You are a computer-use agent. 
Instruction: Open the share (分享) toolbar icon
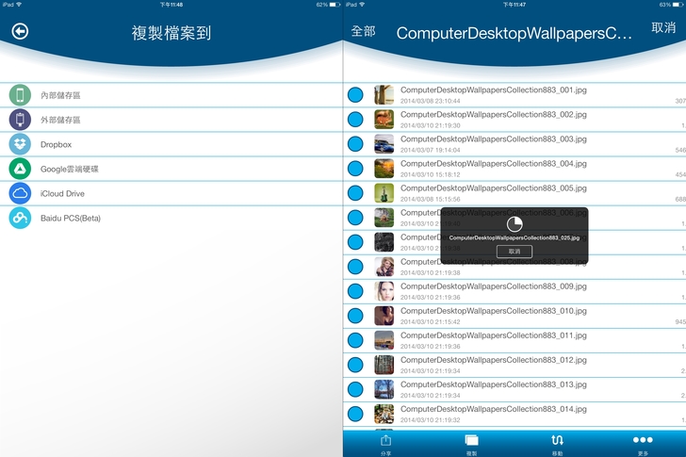tap(385, 440)
